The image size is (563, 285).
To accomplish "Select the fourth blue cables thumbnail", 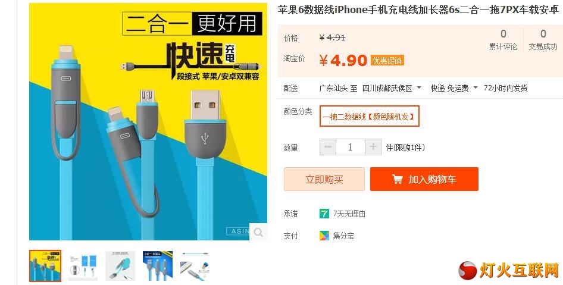I will click(158, 266).
